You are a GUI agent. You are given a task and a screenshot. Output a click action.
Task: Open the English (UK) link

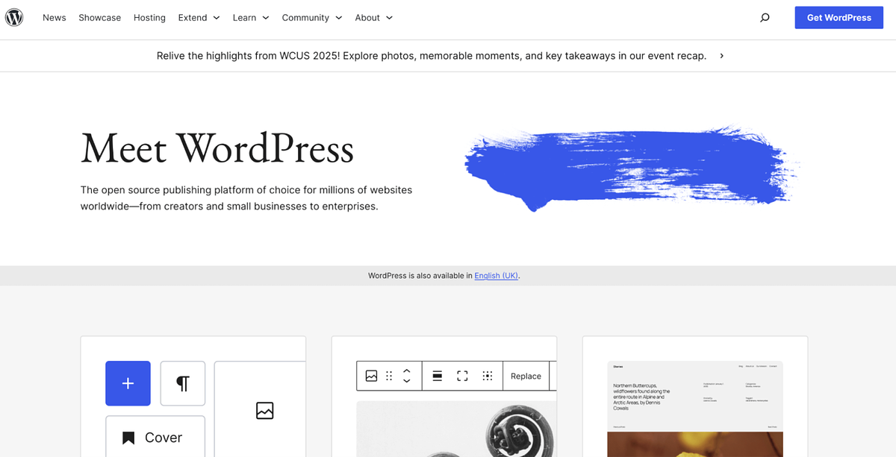point(496,275)
